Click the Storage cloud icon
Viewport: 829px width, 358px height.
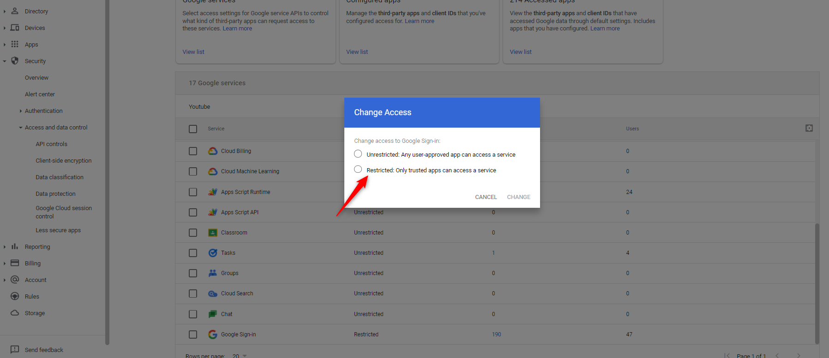15,313
